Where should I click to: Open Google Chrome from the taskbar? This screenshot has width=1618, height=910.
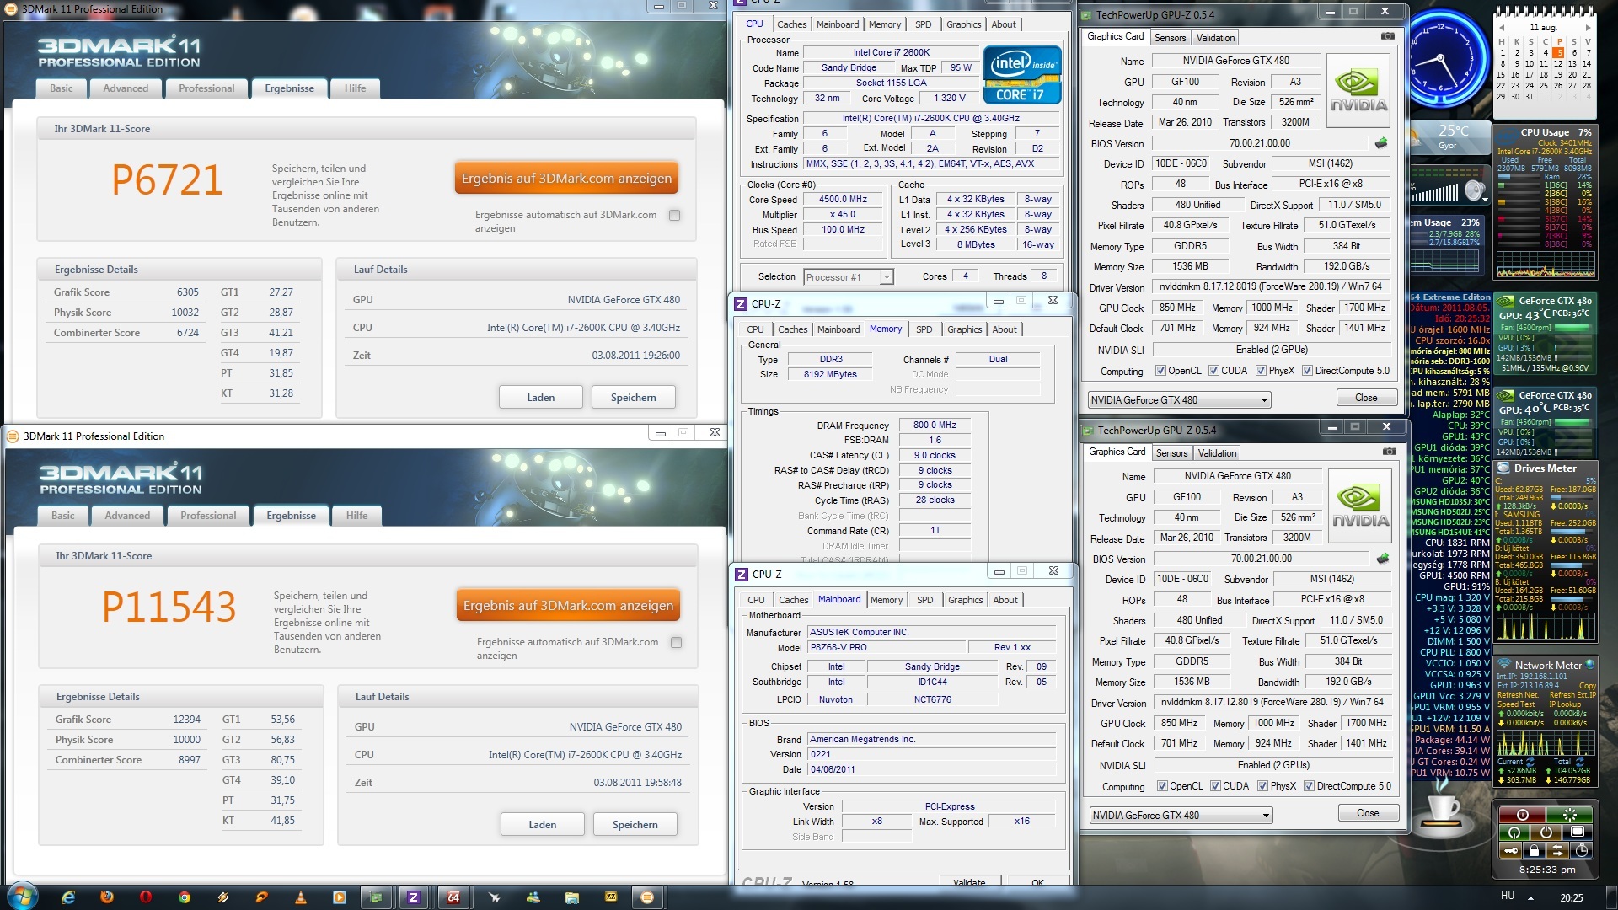pyautogui.click(x=185, y=897)
